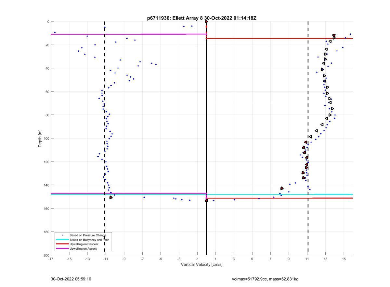Click the red marker at 12 m near 14 cm/s

click(334, 35)
